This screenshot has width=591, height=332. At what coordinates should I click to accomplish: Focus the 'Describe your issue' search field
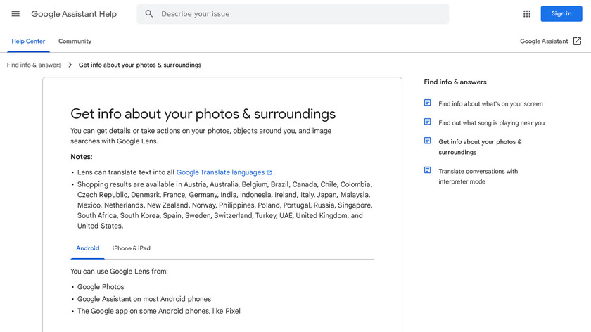[293, 14]
